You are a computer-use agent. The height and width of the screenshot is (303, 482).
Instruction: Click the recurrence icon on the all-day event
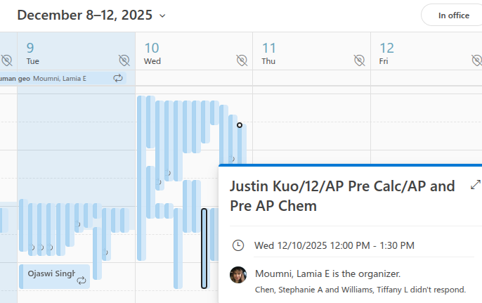point(118,78)
